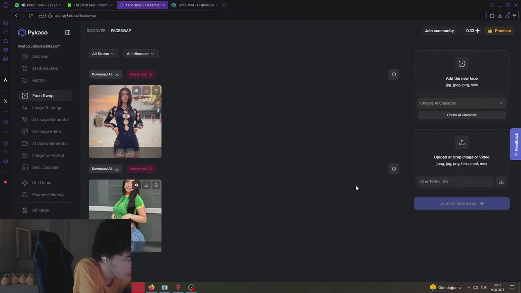Open History in sidebar
521x293 pixels.
click(39, 80)
